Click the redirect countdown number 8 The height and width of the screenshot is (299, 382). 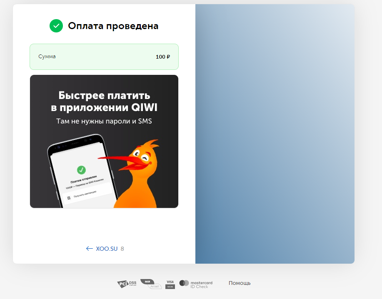pyautogui.click(x=122, y=249)
